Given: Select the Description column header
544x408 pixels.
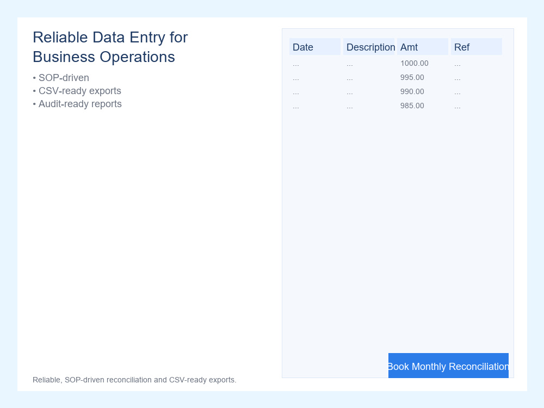Looking at the screenshot, I should [x=369, y=47].
